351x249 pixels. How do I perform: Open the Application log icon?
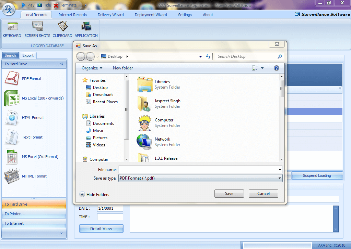tap(86, 27)
